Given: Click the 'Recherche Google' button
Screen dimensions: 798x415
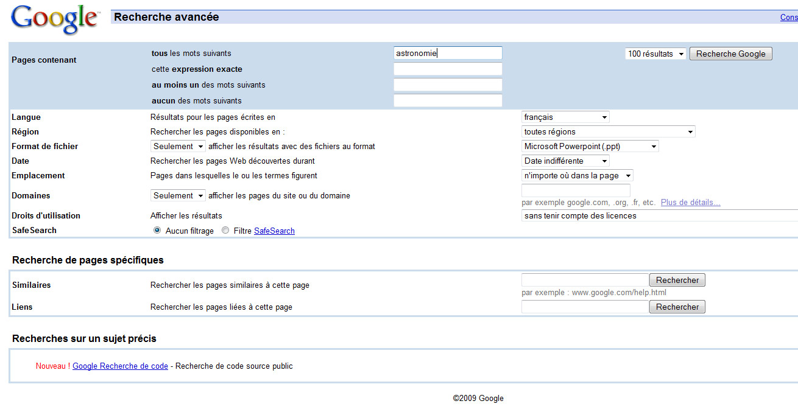Looking at the screenshot, I should point(731,54).
